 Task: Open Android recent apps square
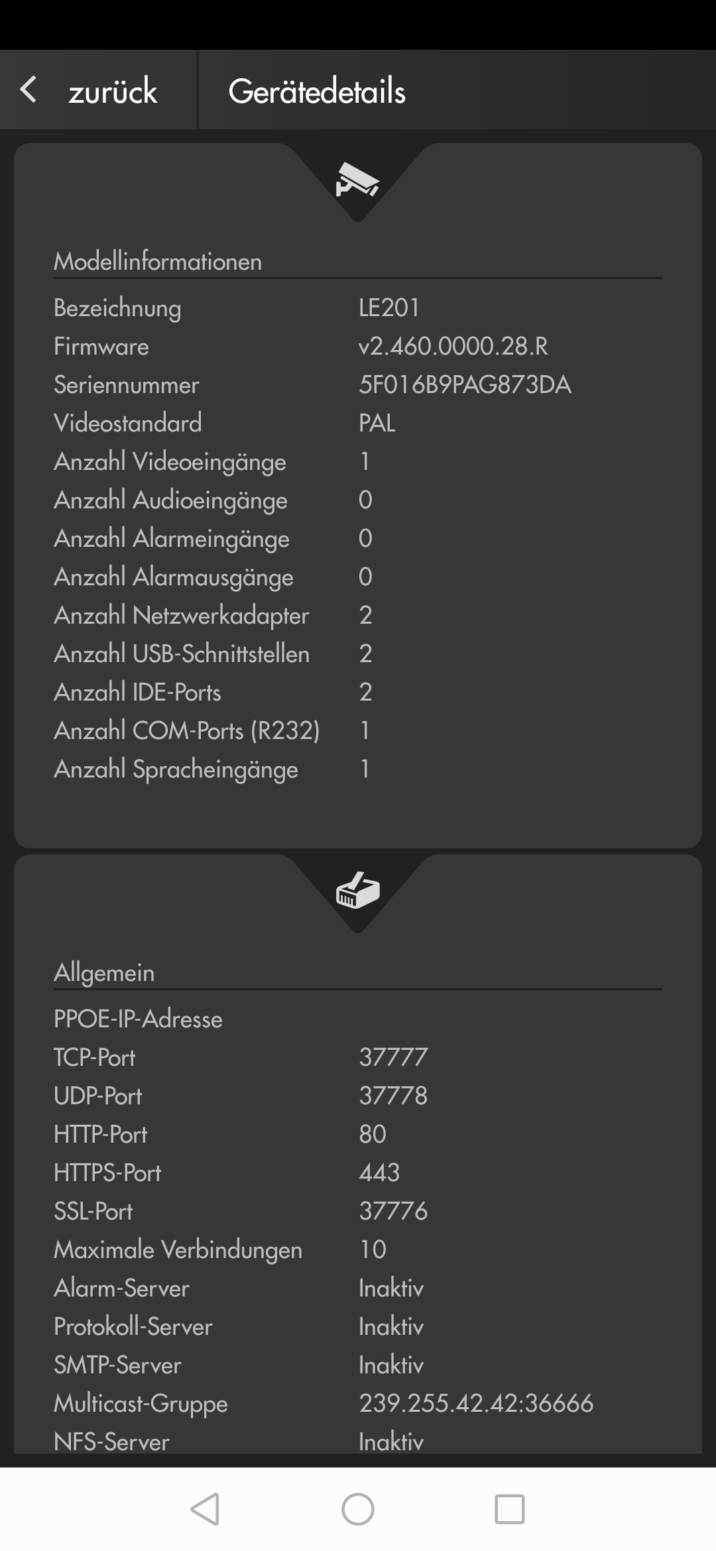coord(509,1509)
